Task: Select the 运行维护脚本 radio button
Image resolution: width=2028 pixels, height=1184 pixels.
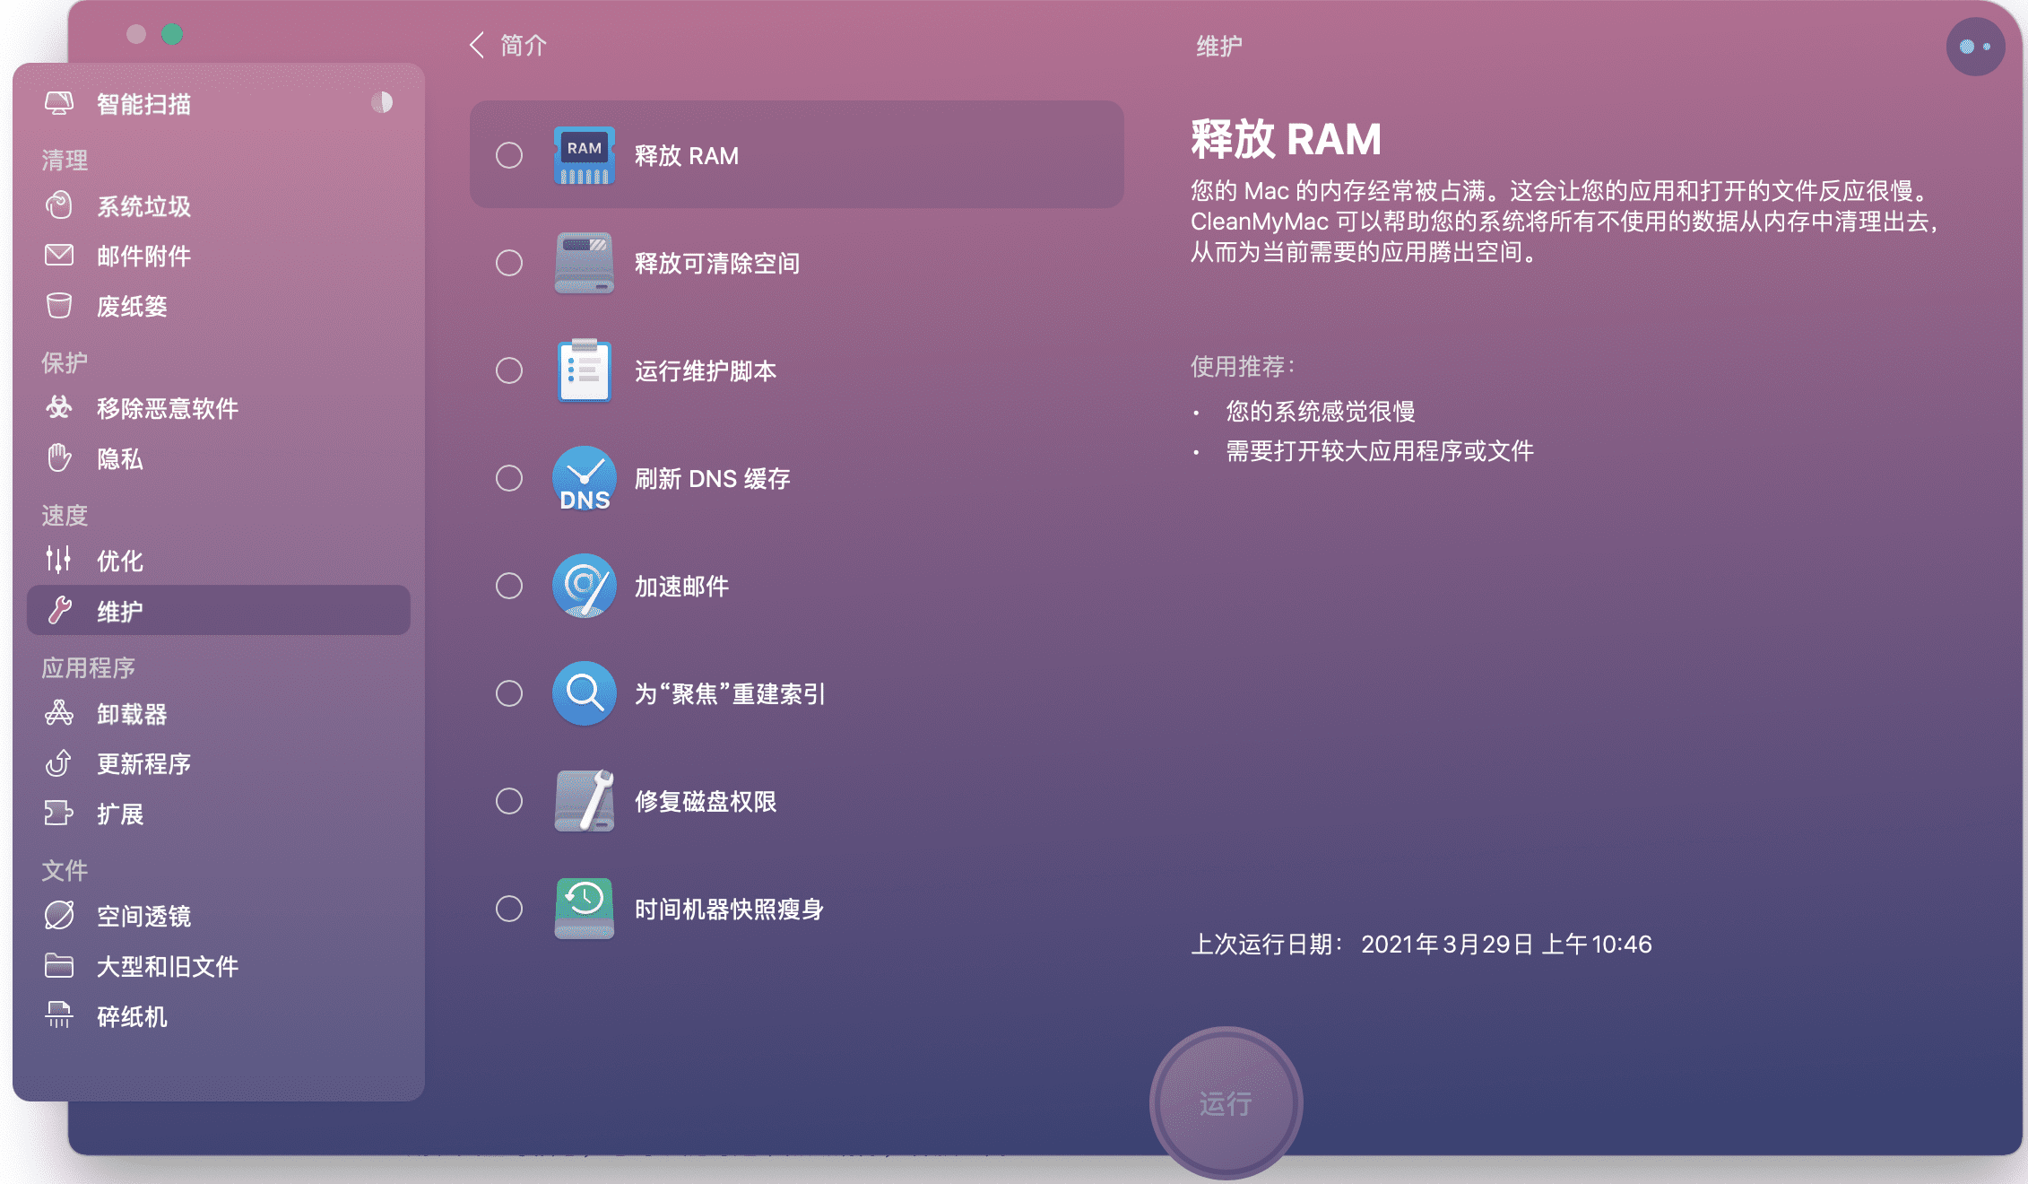Action: pos(509,370)
